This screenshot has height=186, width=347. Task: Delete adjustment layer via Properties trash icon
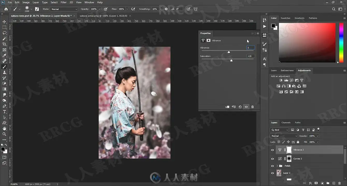[x=252, y=107]
